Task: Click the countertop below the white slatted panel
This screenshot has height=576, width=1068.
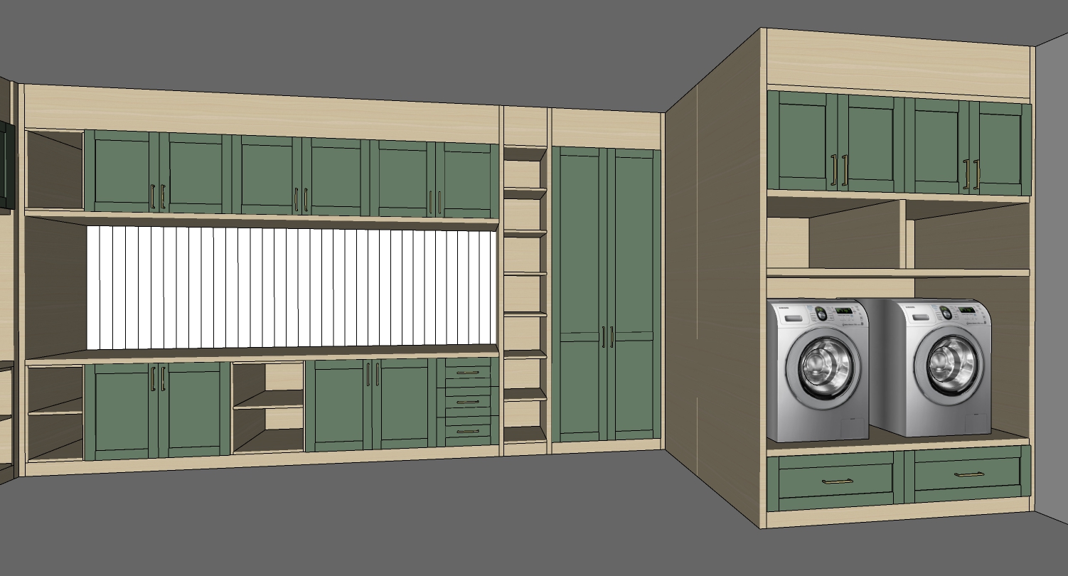Action: (x=263, y=355)
